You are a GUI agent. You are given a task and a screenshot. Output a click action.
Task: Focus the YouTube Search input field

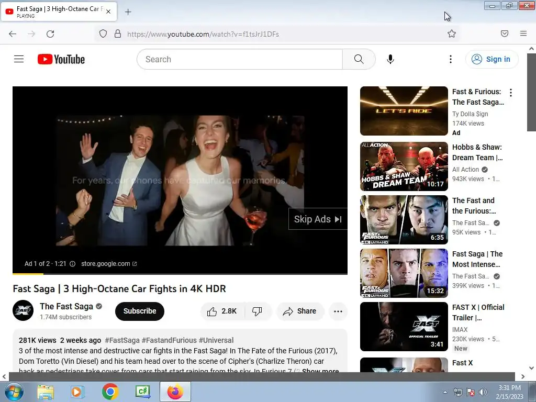click(240, 59)
